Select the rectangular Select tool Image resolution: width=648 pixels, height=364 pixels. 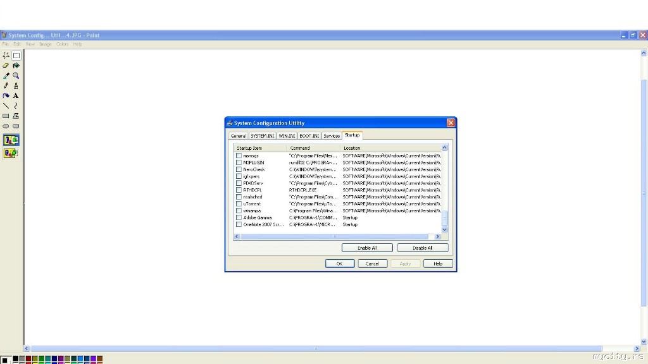pos(16,56)
